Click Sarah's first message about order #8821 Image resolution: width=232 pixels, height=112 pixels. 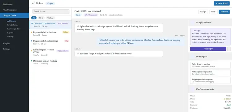(x=119, y=28)
